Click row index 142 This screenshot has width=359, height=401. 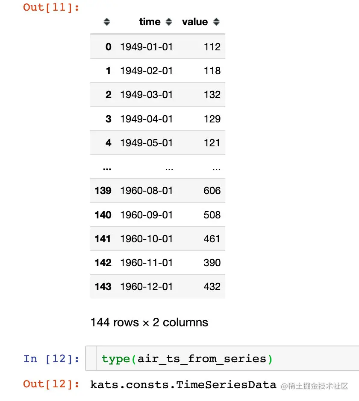pyautogui.click(x=103, y=263)
